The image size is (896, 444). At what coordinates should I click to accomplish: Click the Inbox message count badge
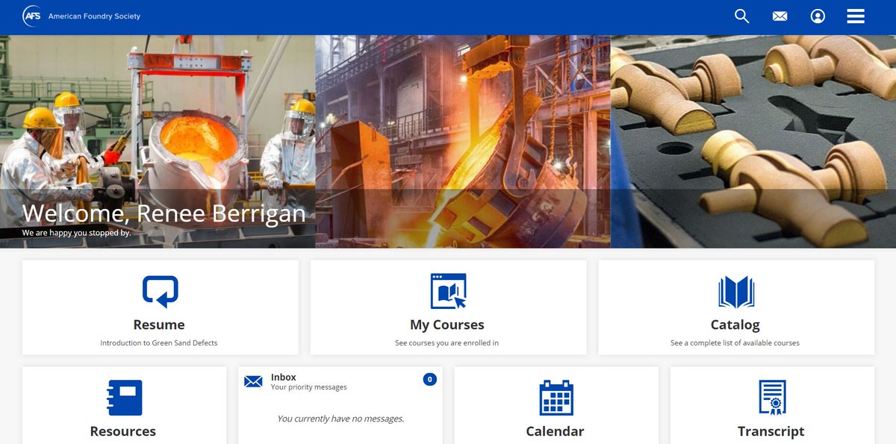[429, 379]
